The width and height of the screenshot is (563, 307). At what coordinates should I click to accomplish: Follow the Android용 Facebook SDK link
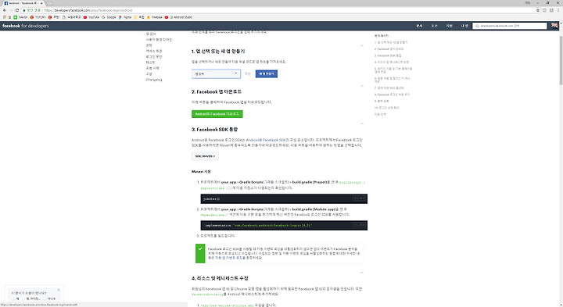click(x=266, y=140)
